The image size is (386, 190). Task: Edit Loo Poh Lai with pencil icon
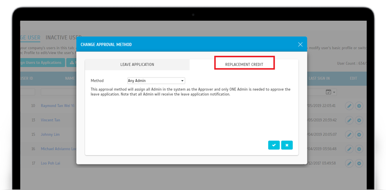click(349, 163)
